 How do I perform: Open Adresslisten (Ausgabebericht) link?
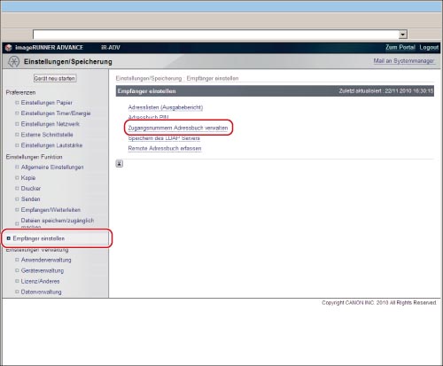click(x=166, y=107)
